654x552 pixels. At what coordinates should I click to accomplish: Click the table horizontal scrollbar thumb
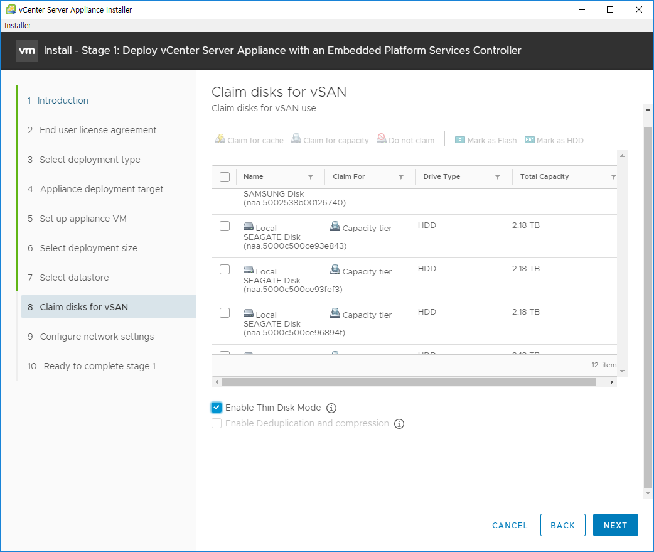pyautogui.click(x=409, y=382)
